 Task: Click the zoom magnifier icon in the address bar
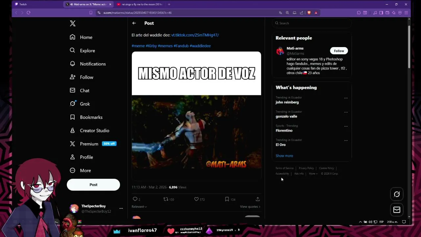pyautogui.click(x=287, y=13)
